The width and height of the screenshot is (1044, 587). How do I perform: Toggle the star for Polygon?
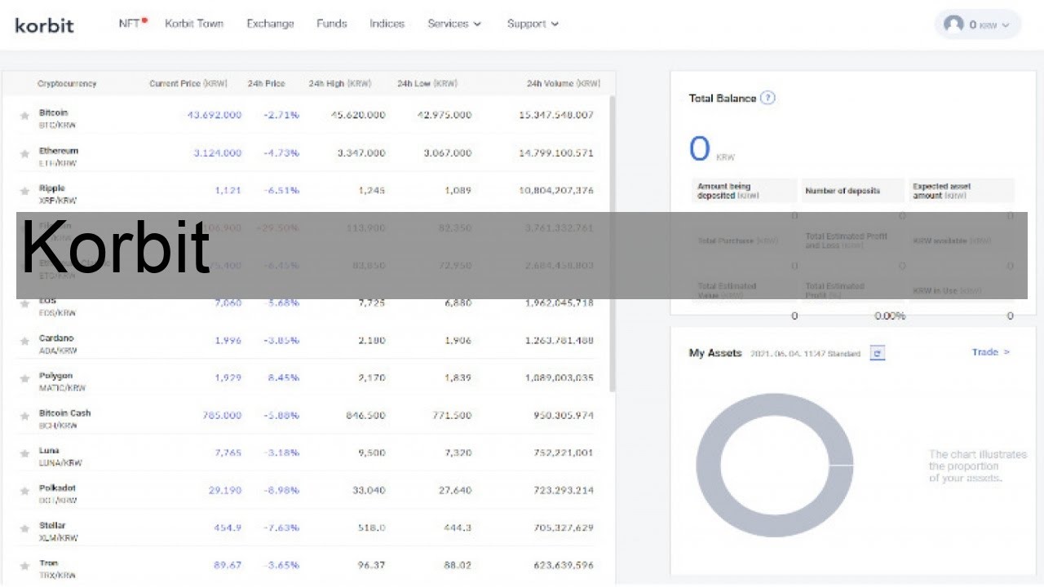(24, 378)
